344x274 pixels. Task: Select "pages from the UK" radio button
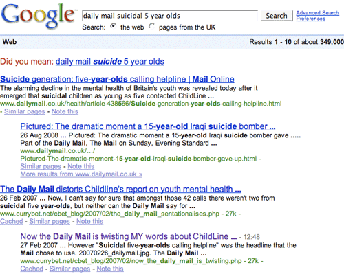[x=151, y=26]
